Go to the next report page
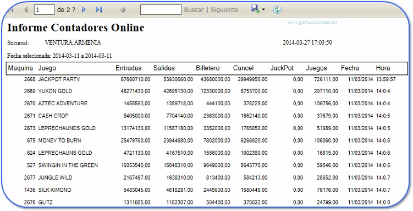 tap(84, 10)
